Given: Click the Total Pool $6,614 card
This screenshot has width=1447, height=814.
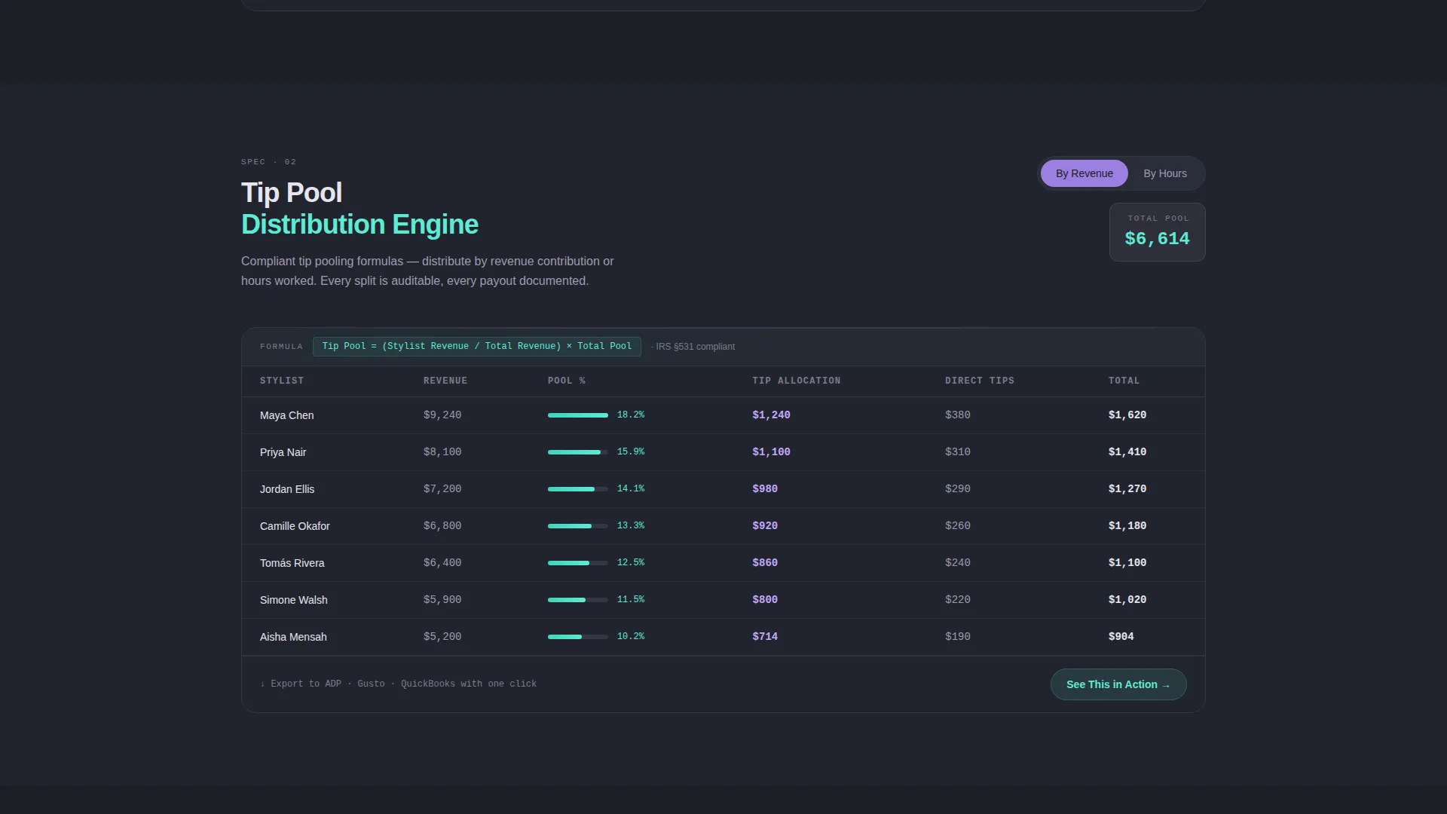Looking at the screenshot, I should pos(1157,232).
